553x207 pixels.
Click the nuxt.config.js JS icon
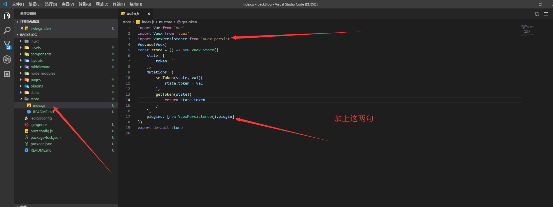(27, 131)
